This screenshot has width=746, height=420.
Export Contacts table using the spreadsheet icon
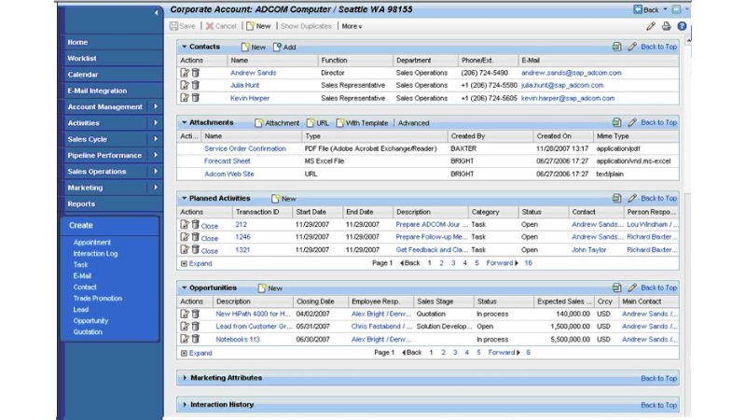616,47
